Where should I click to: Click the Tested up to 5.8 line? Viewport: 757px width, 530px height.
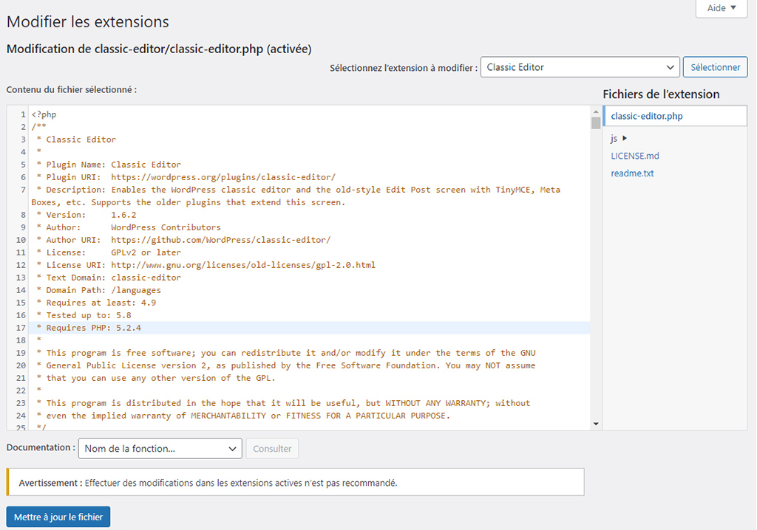pos(89,315)
